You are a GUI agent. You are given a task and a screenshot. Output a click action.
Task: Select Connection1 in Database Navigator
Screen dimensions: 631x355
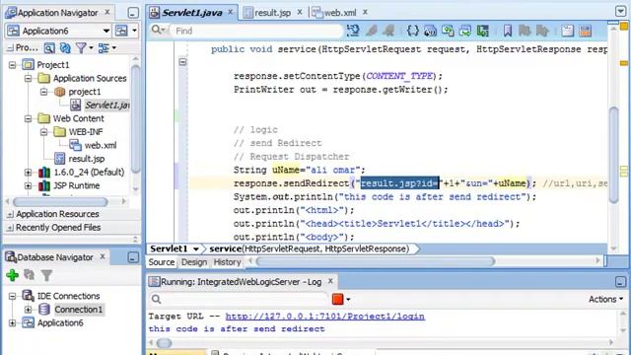79,310
